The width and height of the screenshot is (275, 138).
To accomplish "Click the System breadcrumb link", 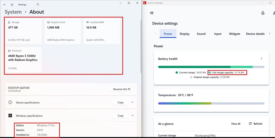I will pos(13,12).
